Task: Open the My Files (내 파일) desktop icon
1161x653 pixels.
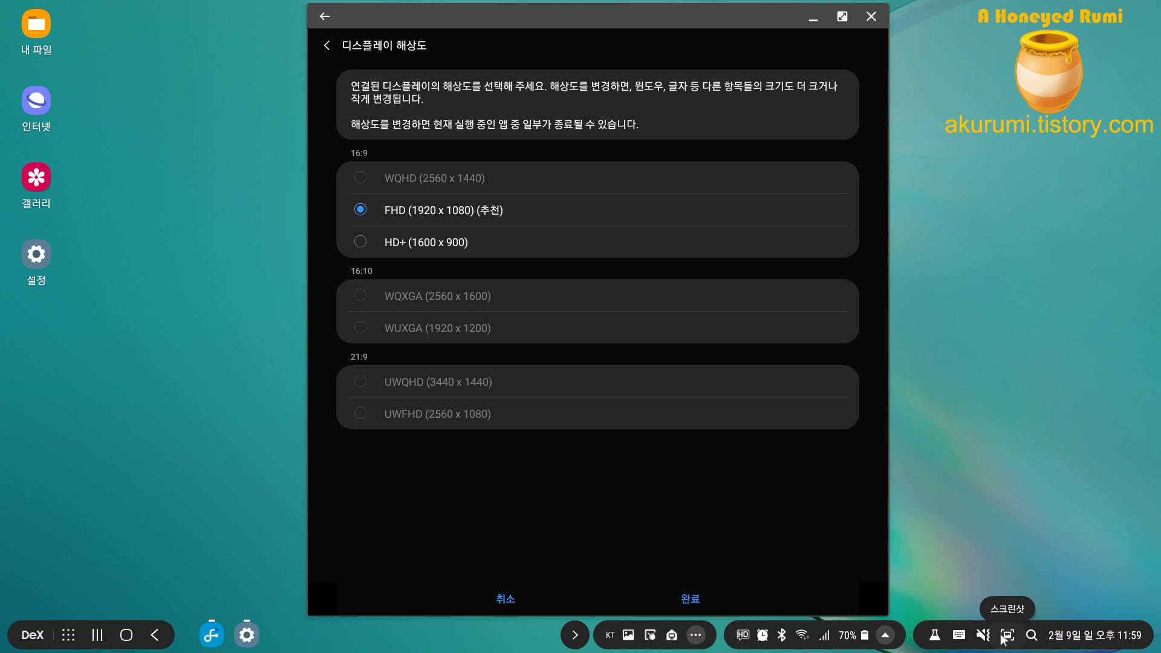Action: point(36,24)
